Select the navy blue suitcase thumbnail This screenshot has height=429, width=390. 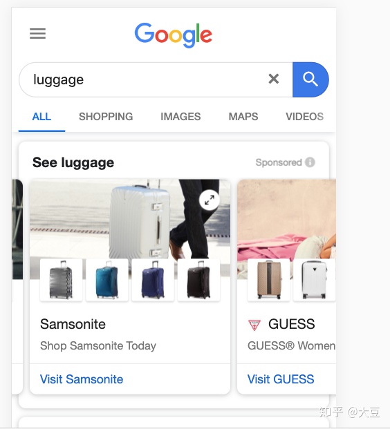click(153, 280)
